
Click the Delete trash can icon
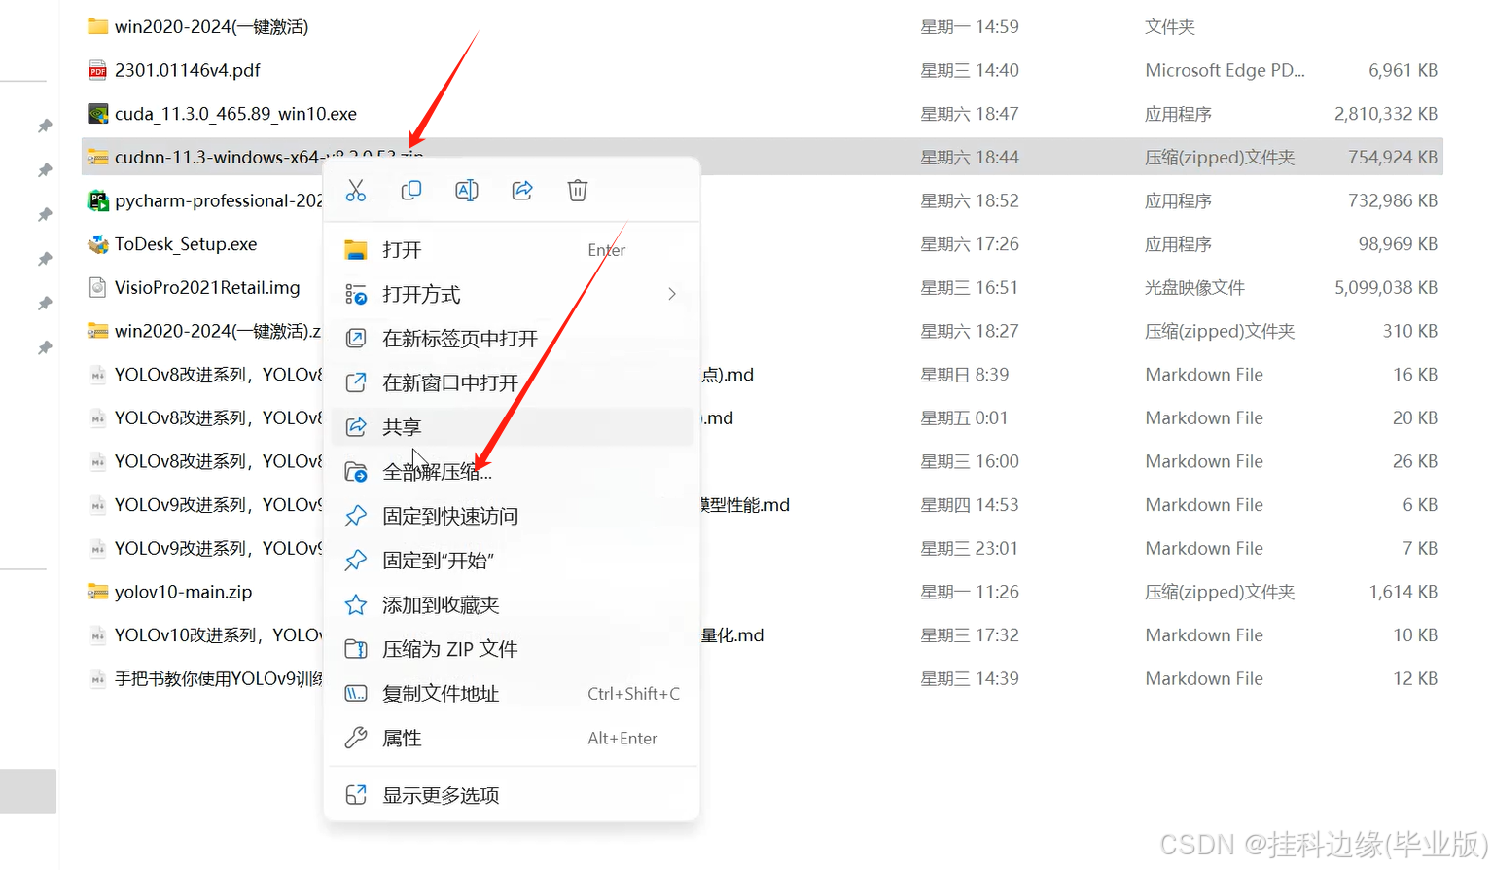pos(578,191)
